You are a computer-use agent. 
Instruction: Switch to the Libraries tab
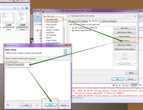[94, 21]
